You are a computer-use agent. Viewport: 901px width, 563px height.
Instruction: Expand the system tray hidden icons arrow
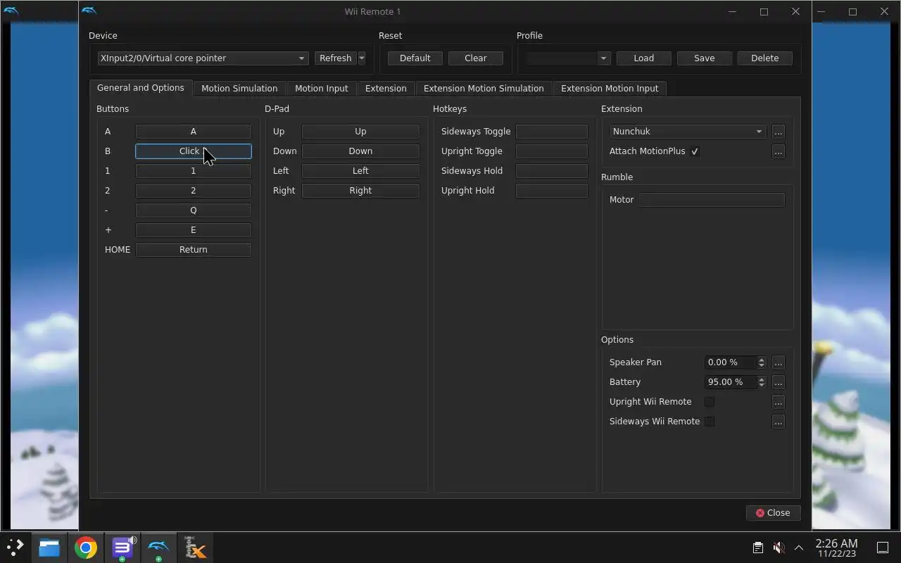click(x=799, y=548)
